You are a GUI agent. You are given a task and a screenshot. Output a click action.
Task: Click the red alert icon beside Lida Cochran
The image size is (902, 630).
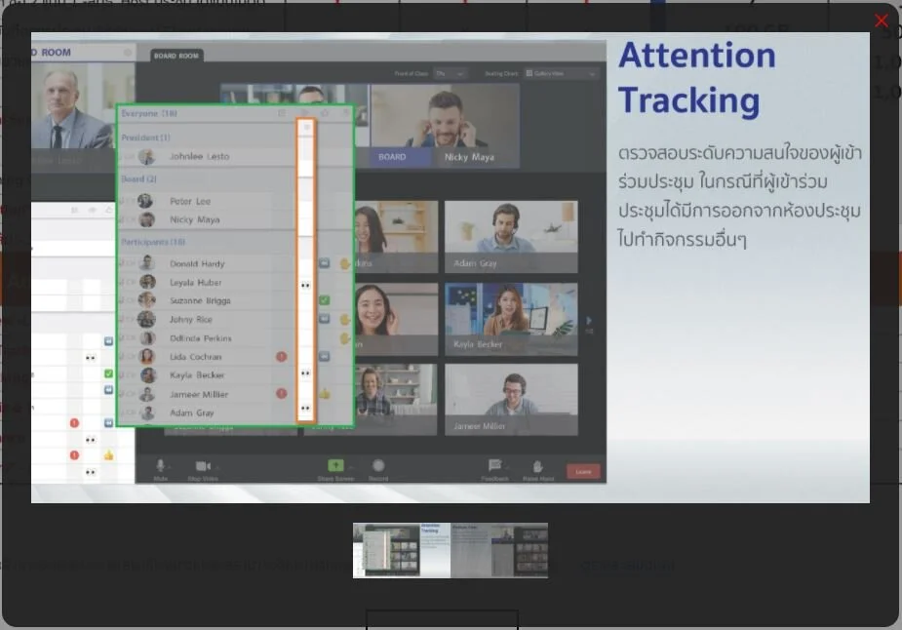click(x=281, y=357)
